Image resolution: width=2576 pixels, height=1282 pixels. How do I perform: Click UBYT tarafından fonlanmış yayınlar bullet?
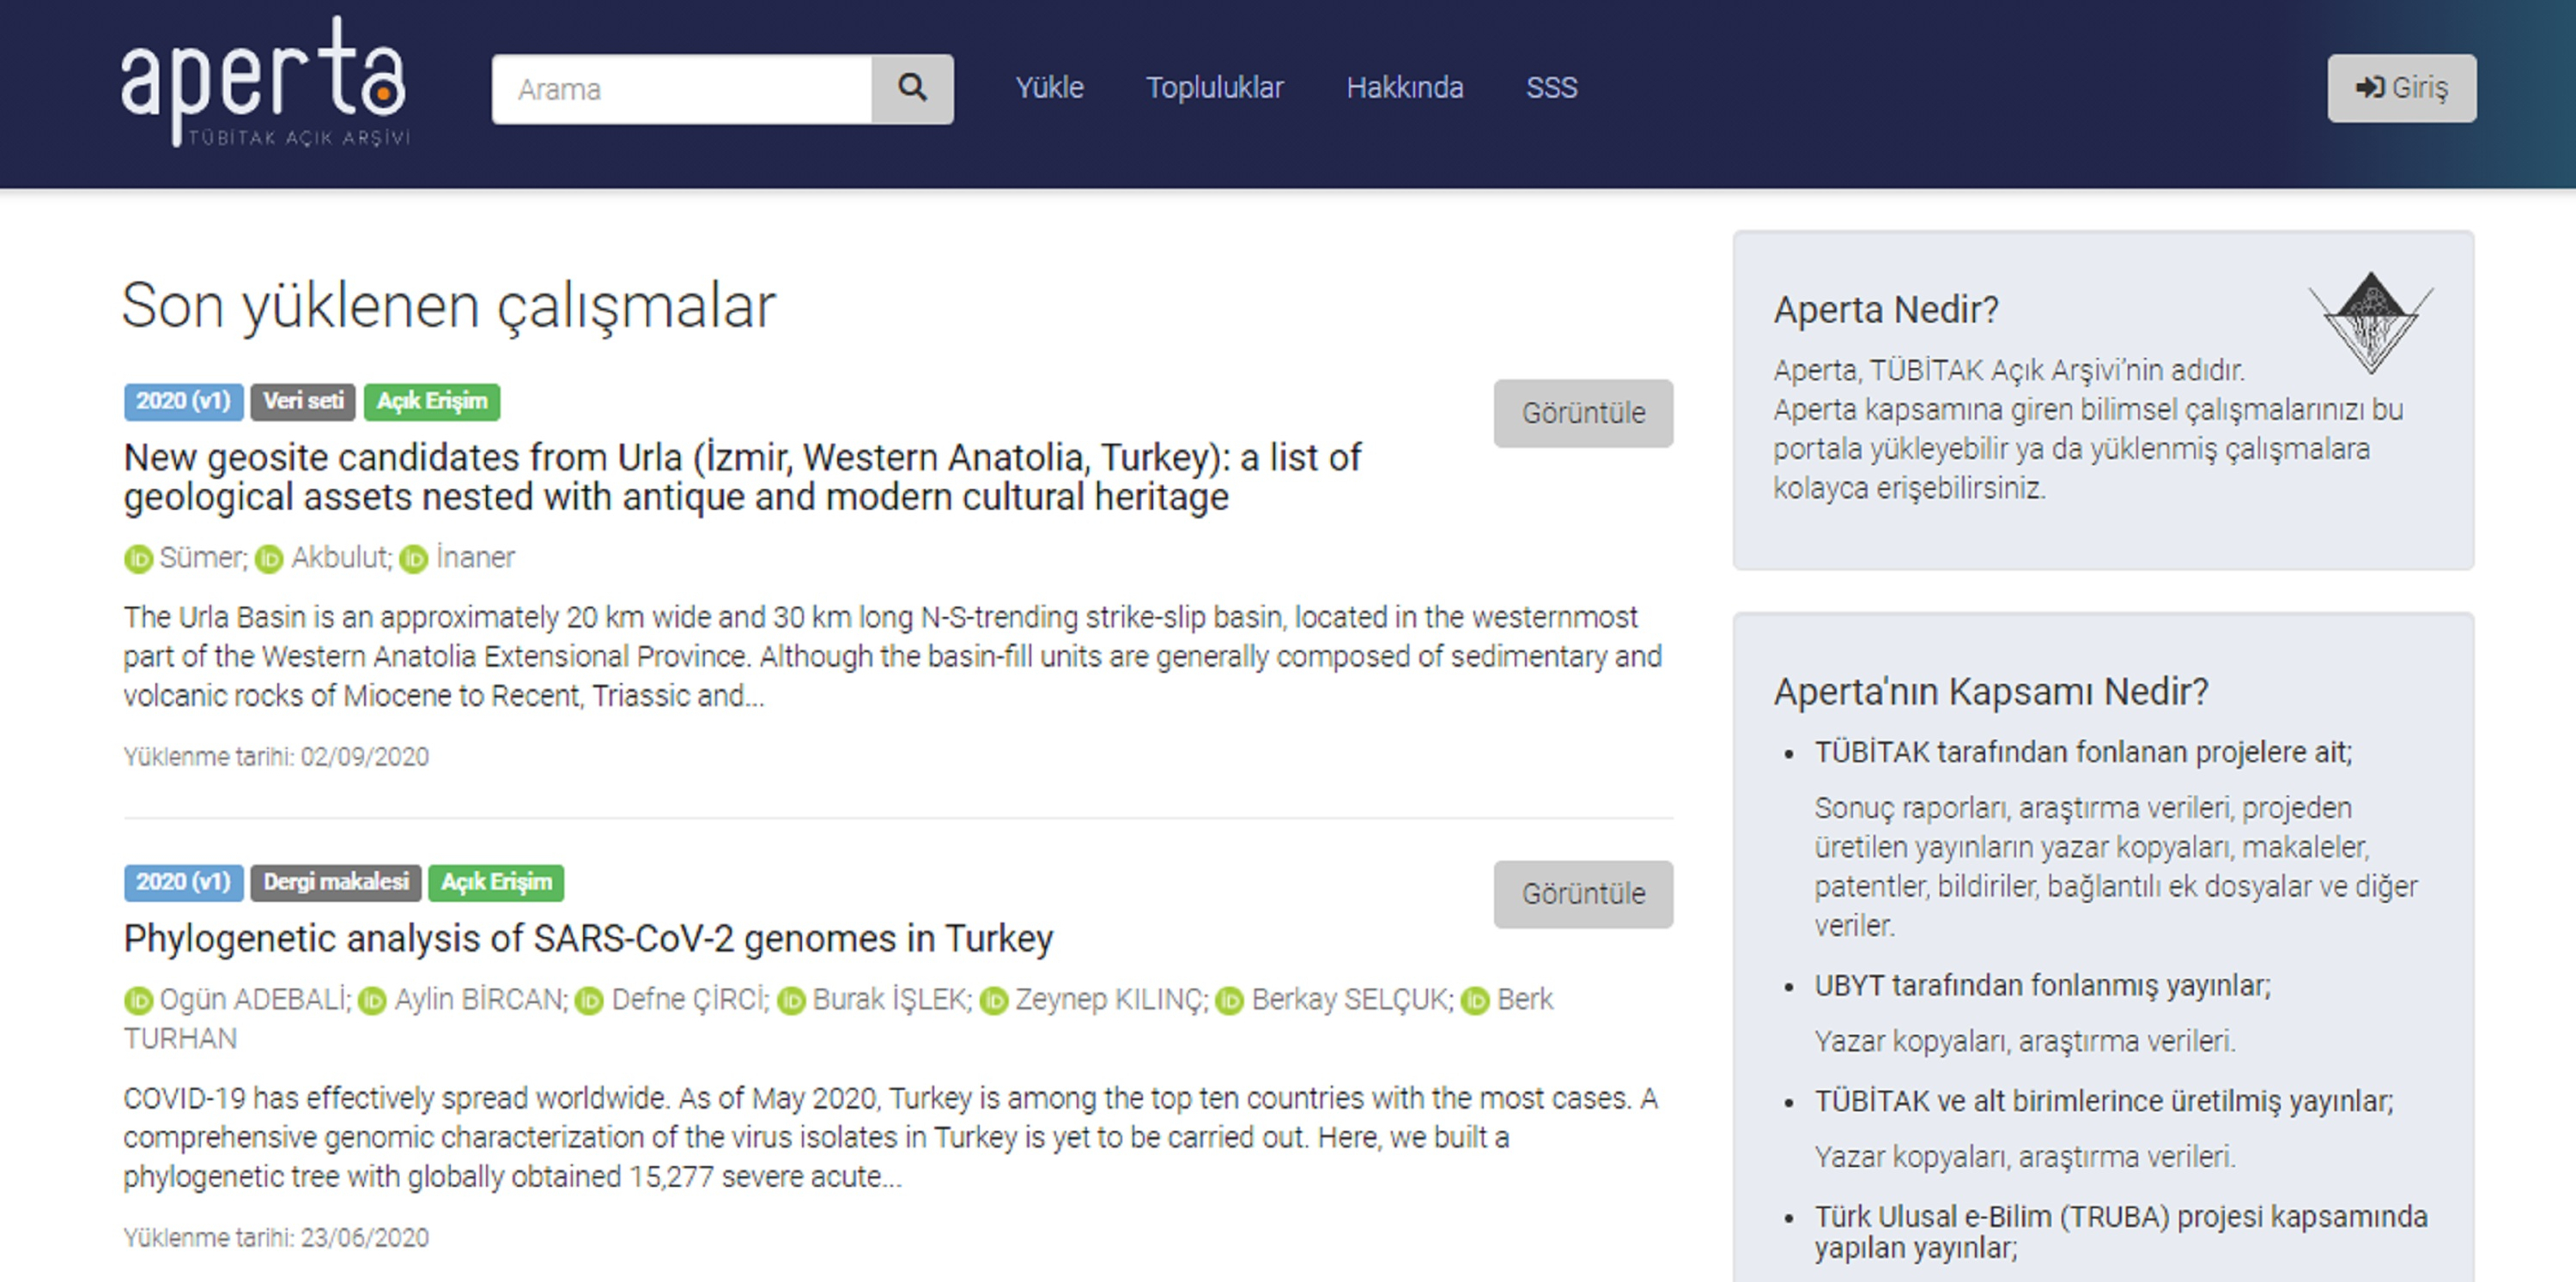tap(2042, 986)
